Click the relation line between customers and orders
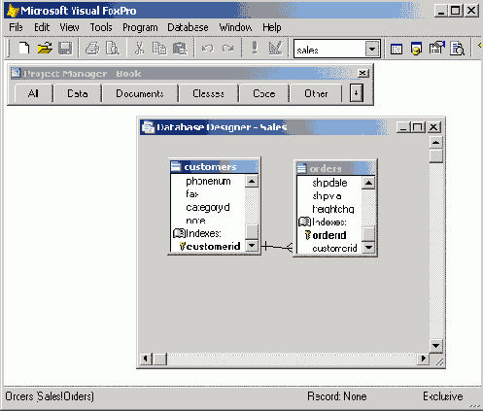This screenshot has width=483, height=411. pos(277,247)
